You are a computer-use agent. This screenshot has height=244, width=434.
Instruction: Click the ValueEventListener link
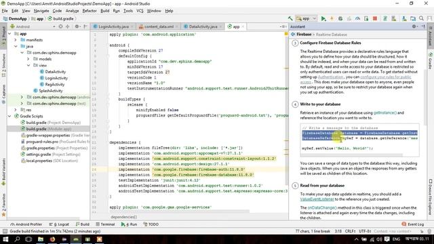click(317, 199)
